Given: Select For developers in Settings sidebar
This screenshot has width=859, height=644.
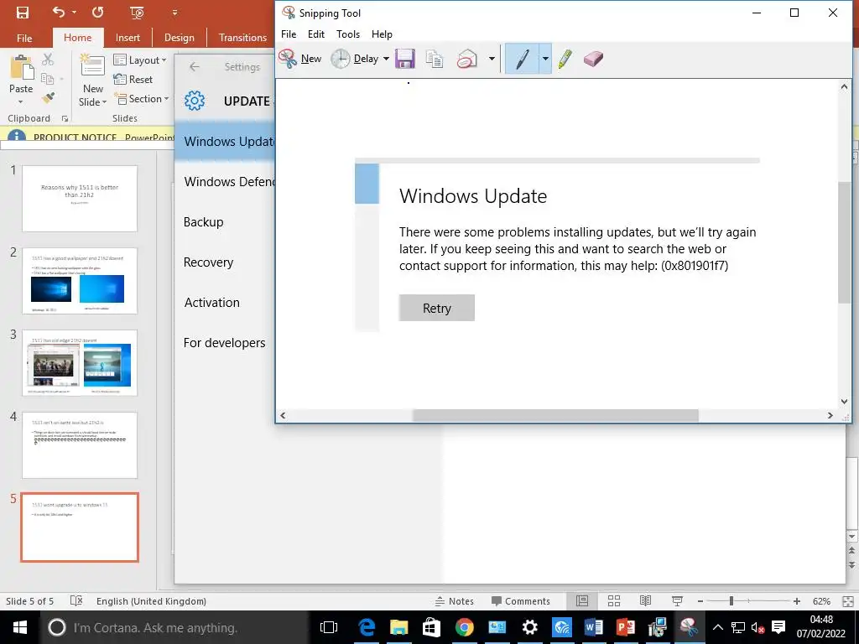Looking at the screenshot, I should coord(225,343).
